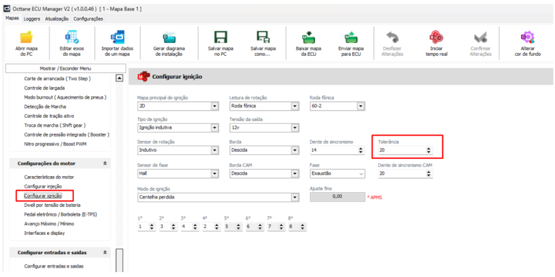Screen dimensions: 555x277
Task: Click Mostrar / Esconder Menu button
Action: coord(65,69)
